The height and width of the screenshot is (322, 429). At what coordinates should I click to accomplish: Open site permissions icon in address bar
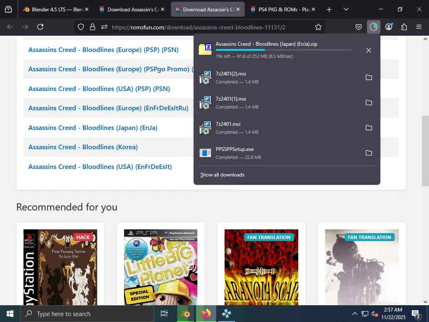pyautogui.click(x=104, y=27)
